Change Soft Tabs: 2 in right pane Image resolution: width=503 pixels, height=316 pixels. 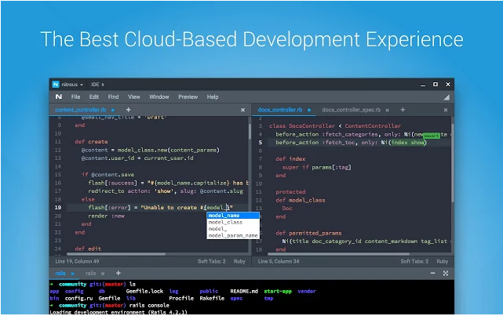click(414, 262)
